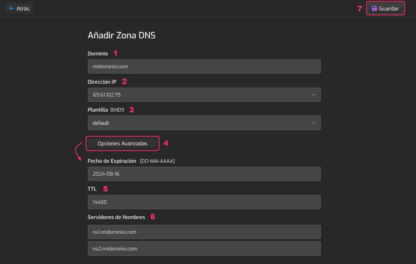The width and height of the screenshot is (416, 264).
Task: Click the Dominio field containing midominio.com
Action: click(x=204, y=66)
